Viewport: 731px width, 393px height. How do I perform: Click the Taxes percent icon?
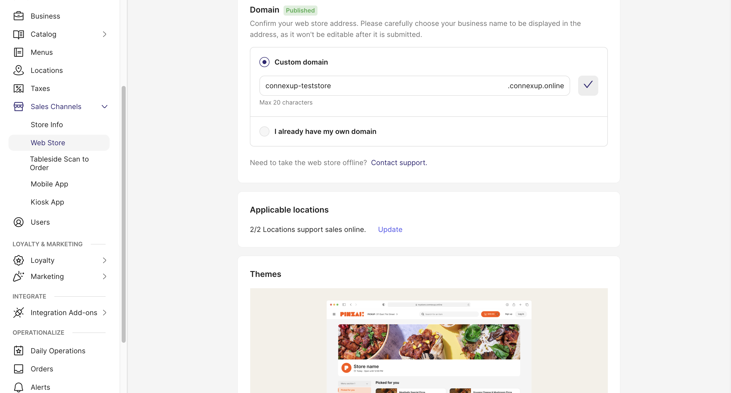click(18, 88)
